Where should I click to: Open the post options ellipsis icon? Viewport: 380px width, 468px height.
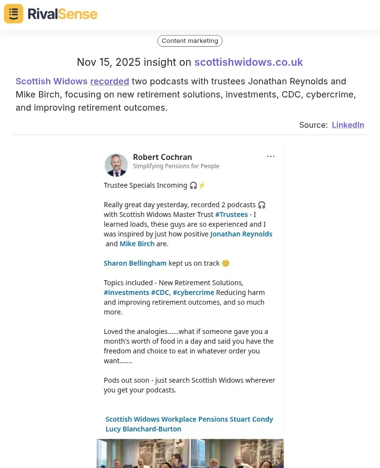[x=271, y=156]
